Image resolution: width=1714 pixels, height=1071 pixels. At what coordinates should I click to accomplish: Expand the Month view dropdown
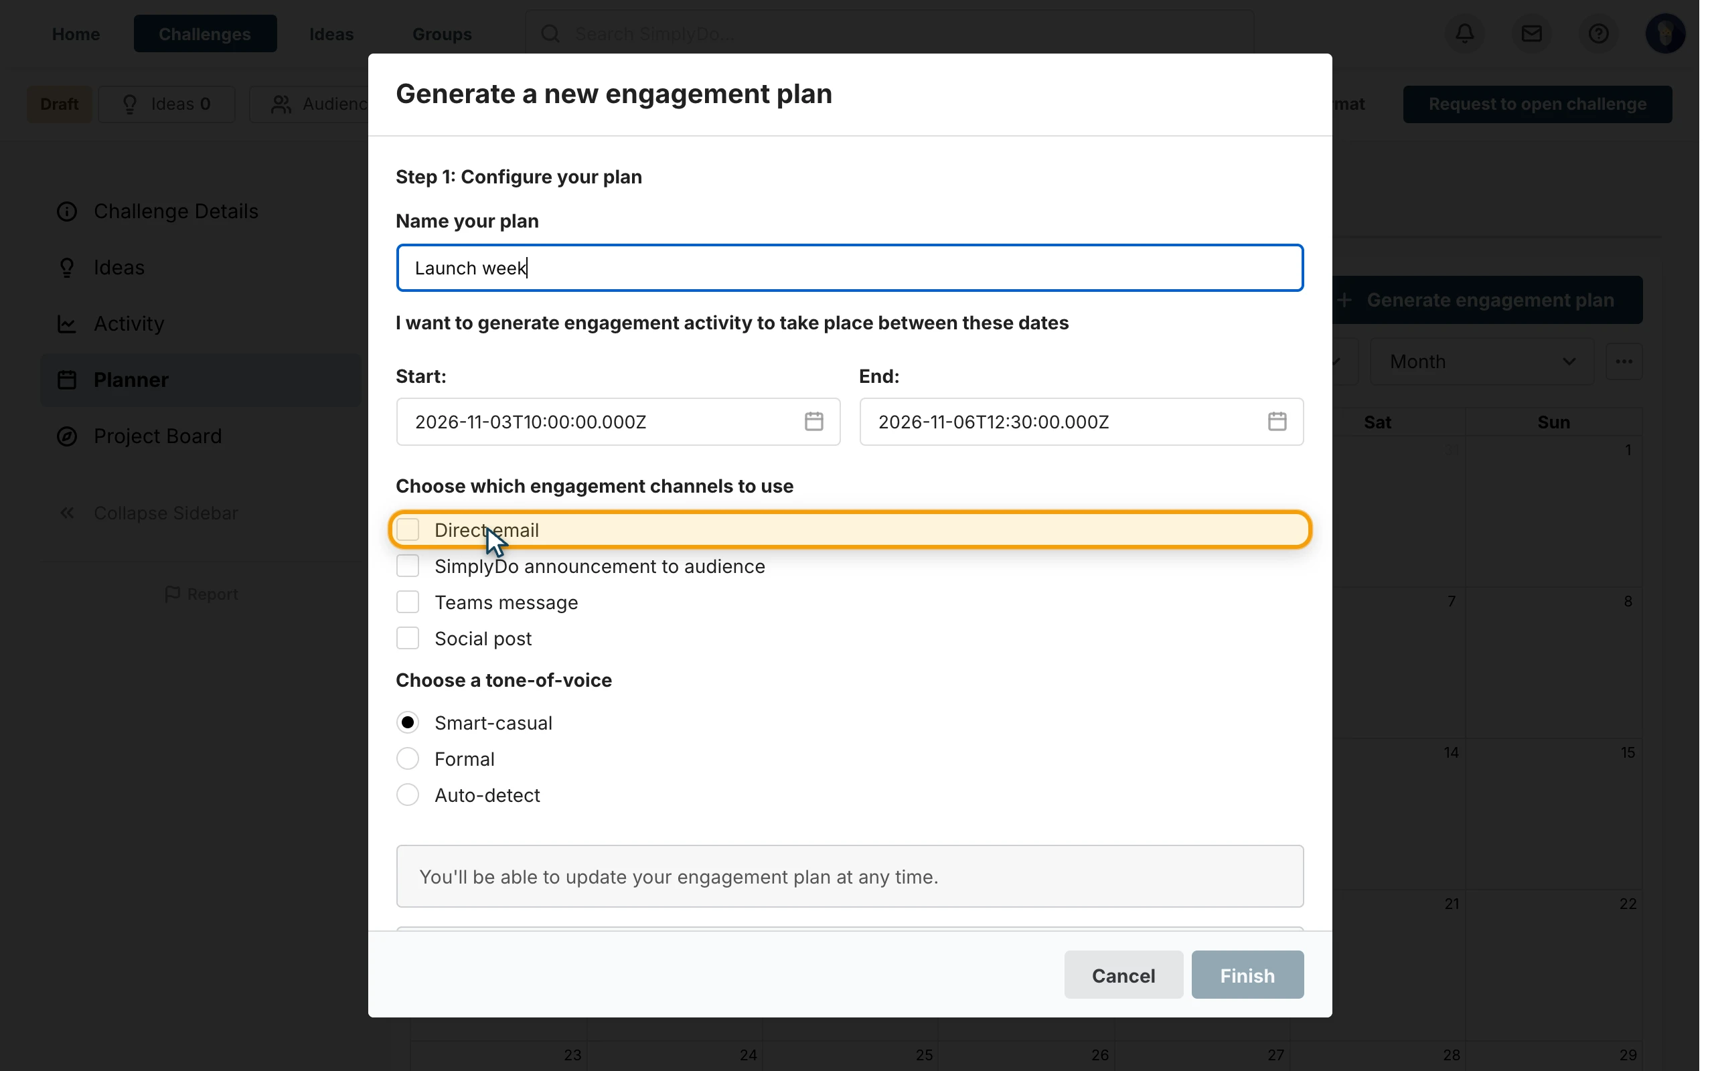[1482, 361]
